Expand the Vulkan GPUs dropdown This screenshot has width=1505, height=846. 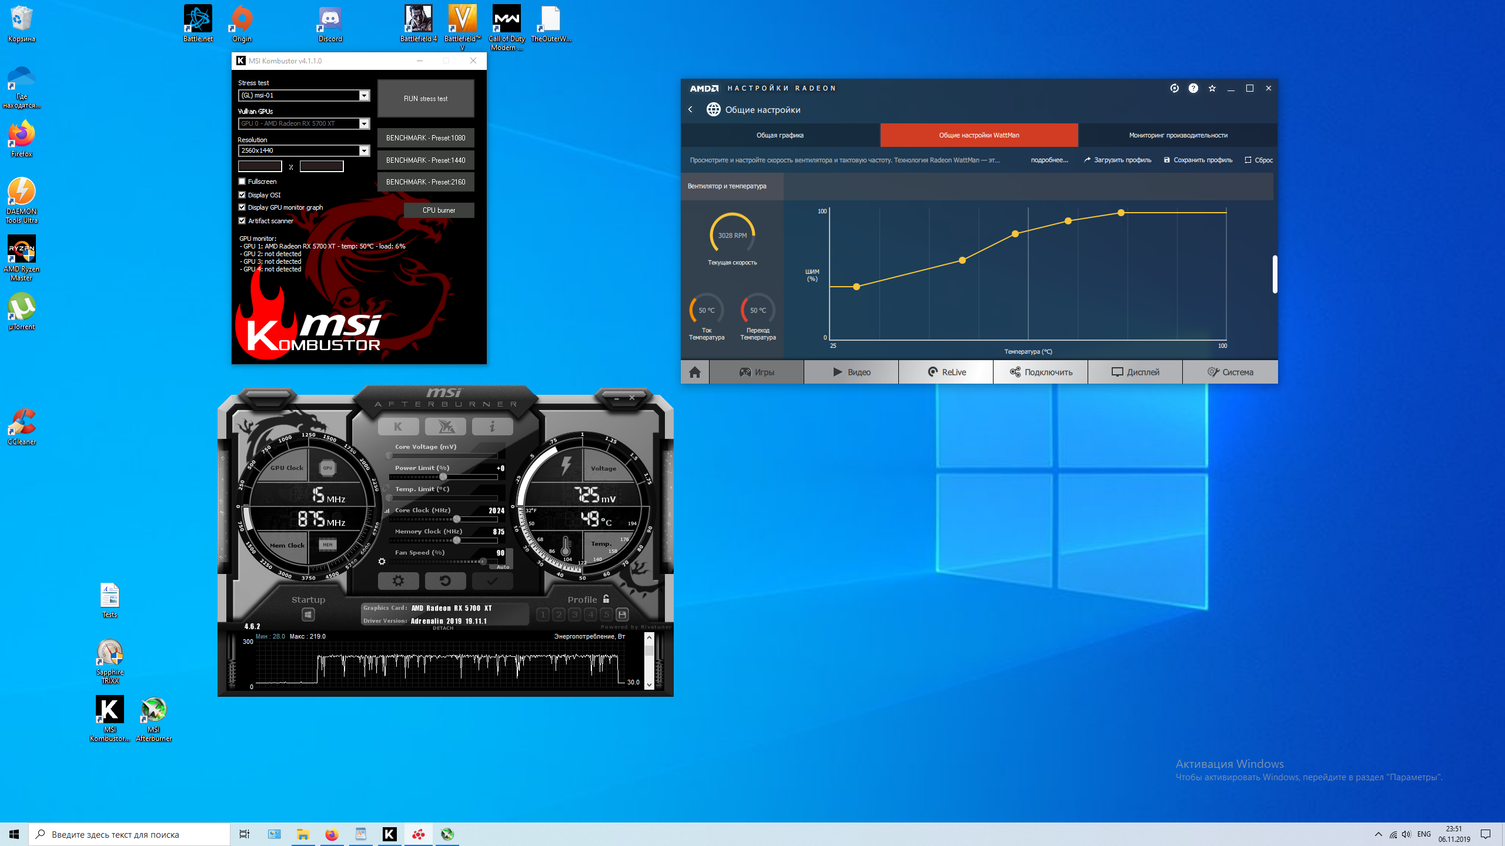[x=364, y=123]
